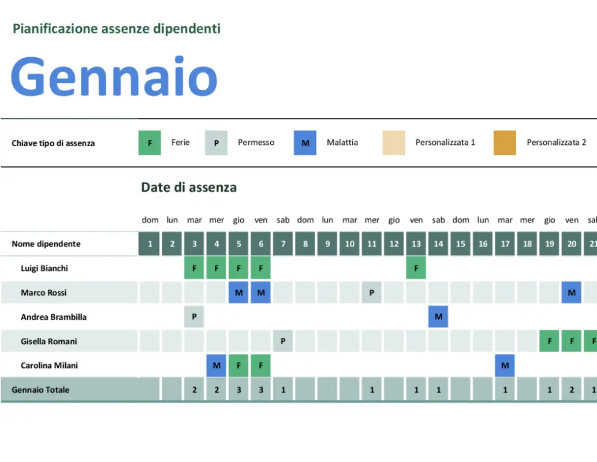Click day 2 header cell
This screenshot has height=462, width=597.
(x=172, y=244)
